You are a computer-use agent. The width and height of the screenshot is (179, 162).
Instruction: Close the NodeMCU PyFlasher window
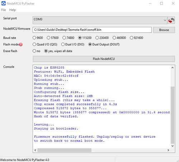(x=173, y=3)
